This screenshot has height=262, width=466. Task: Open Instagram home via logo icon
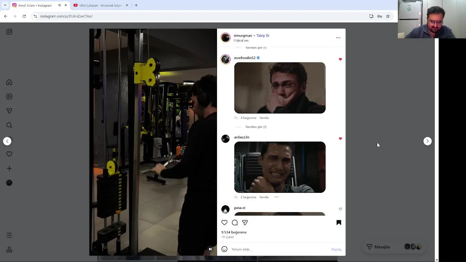click(9, 32)
